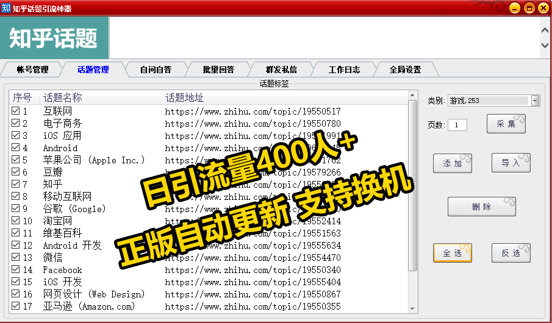Click the 知乎话题 logo banner

click(x=54, y=38)
